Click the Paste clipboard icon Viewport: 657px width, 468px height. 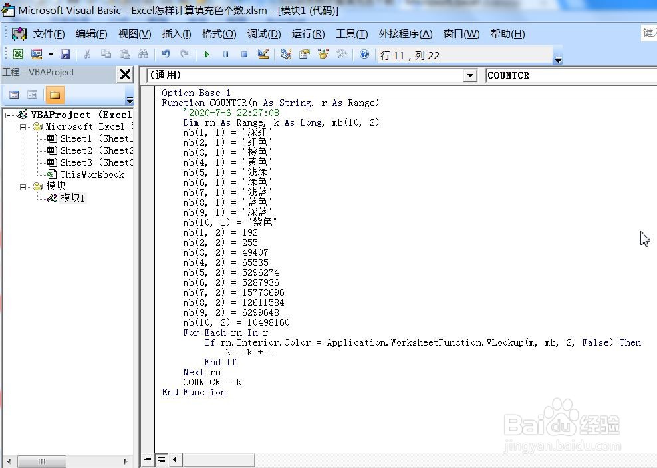click(x=124, y=54)
